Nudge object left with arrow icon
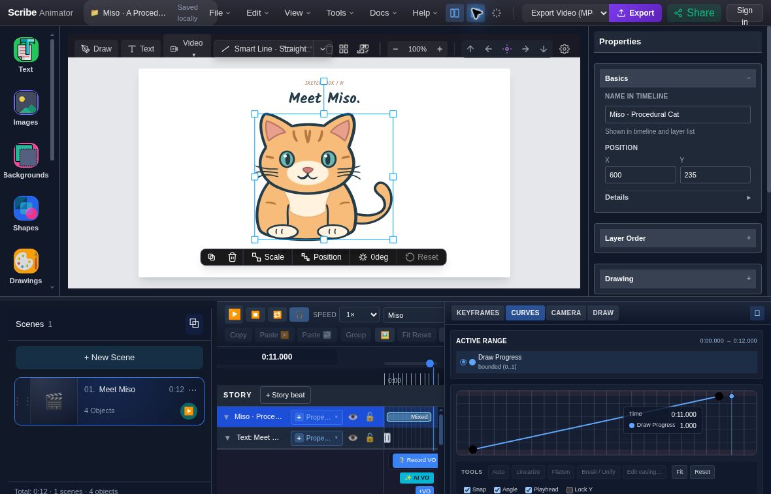Image resolution: width=771 pixels, height=494 pixels. [x=488, y=49]
